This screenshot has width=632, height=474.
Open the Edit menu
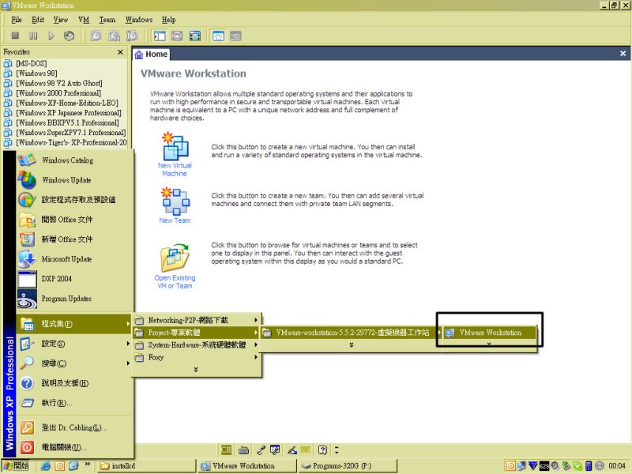pos(38,20)
